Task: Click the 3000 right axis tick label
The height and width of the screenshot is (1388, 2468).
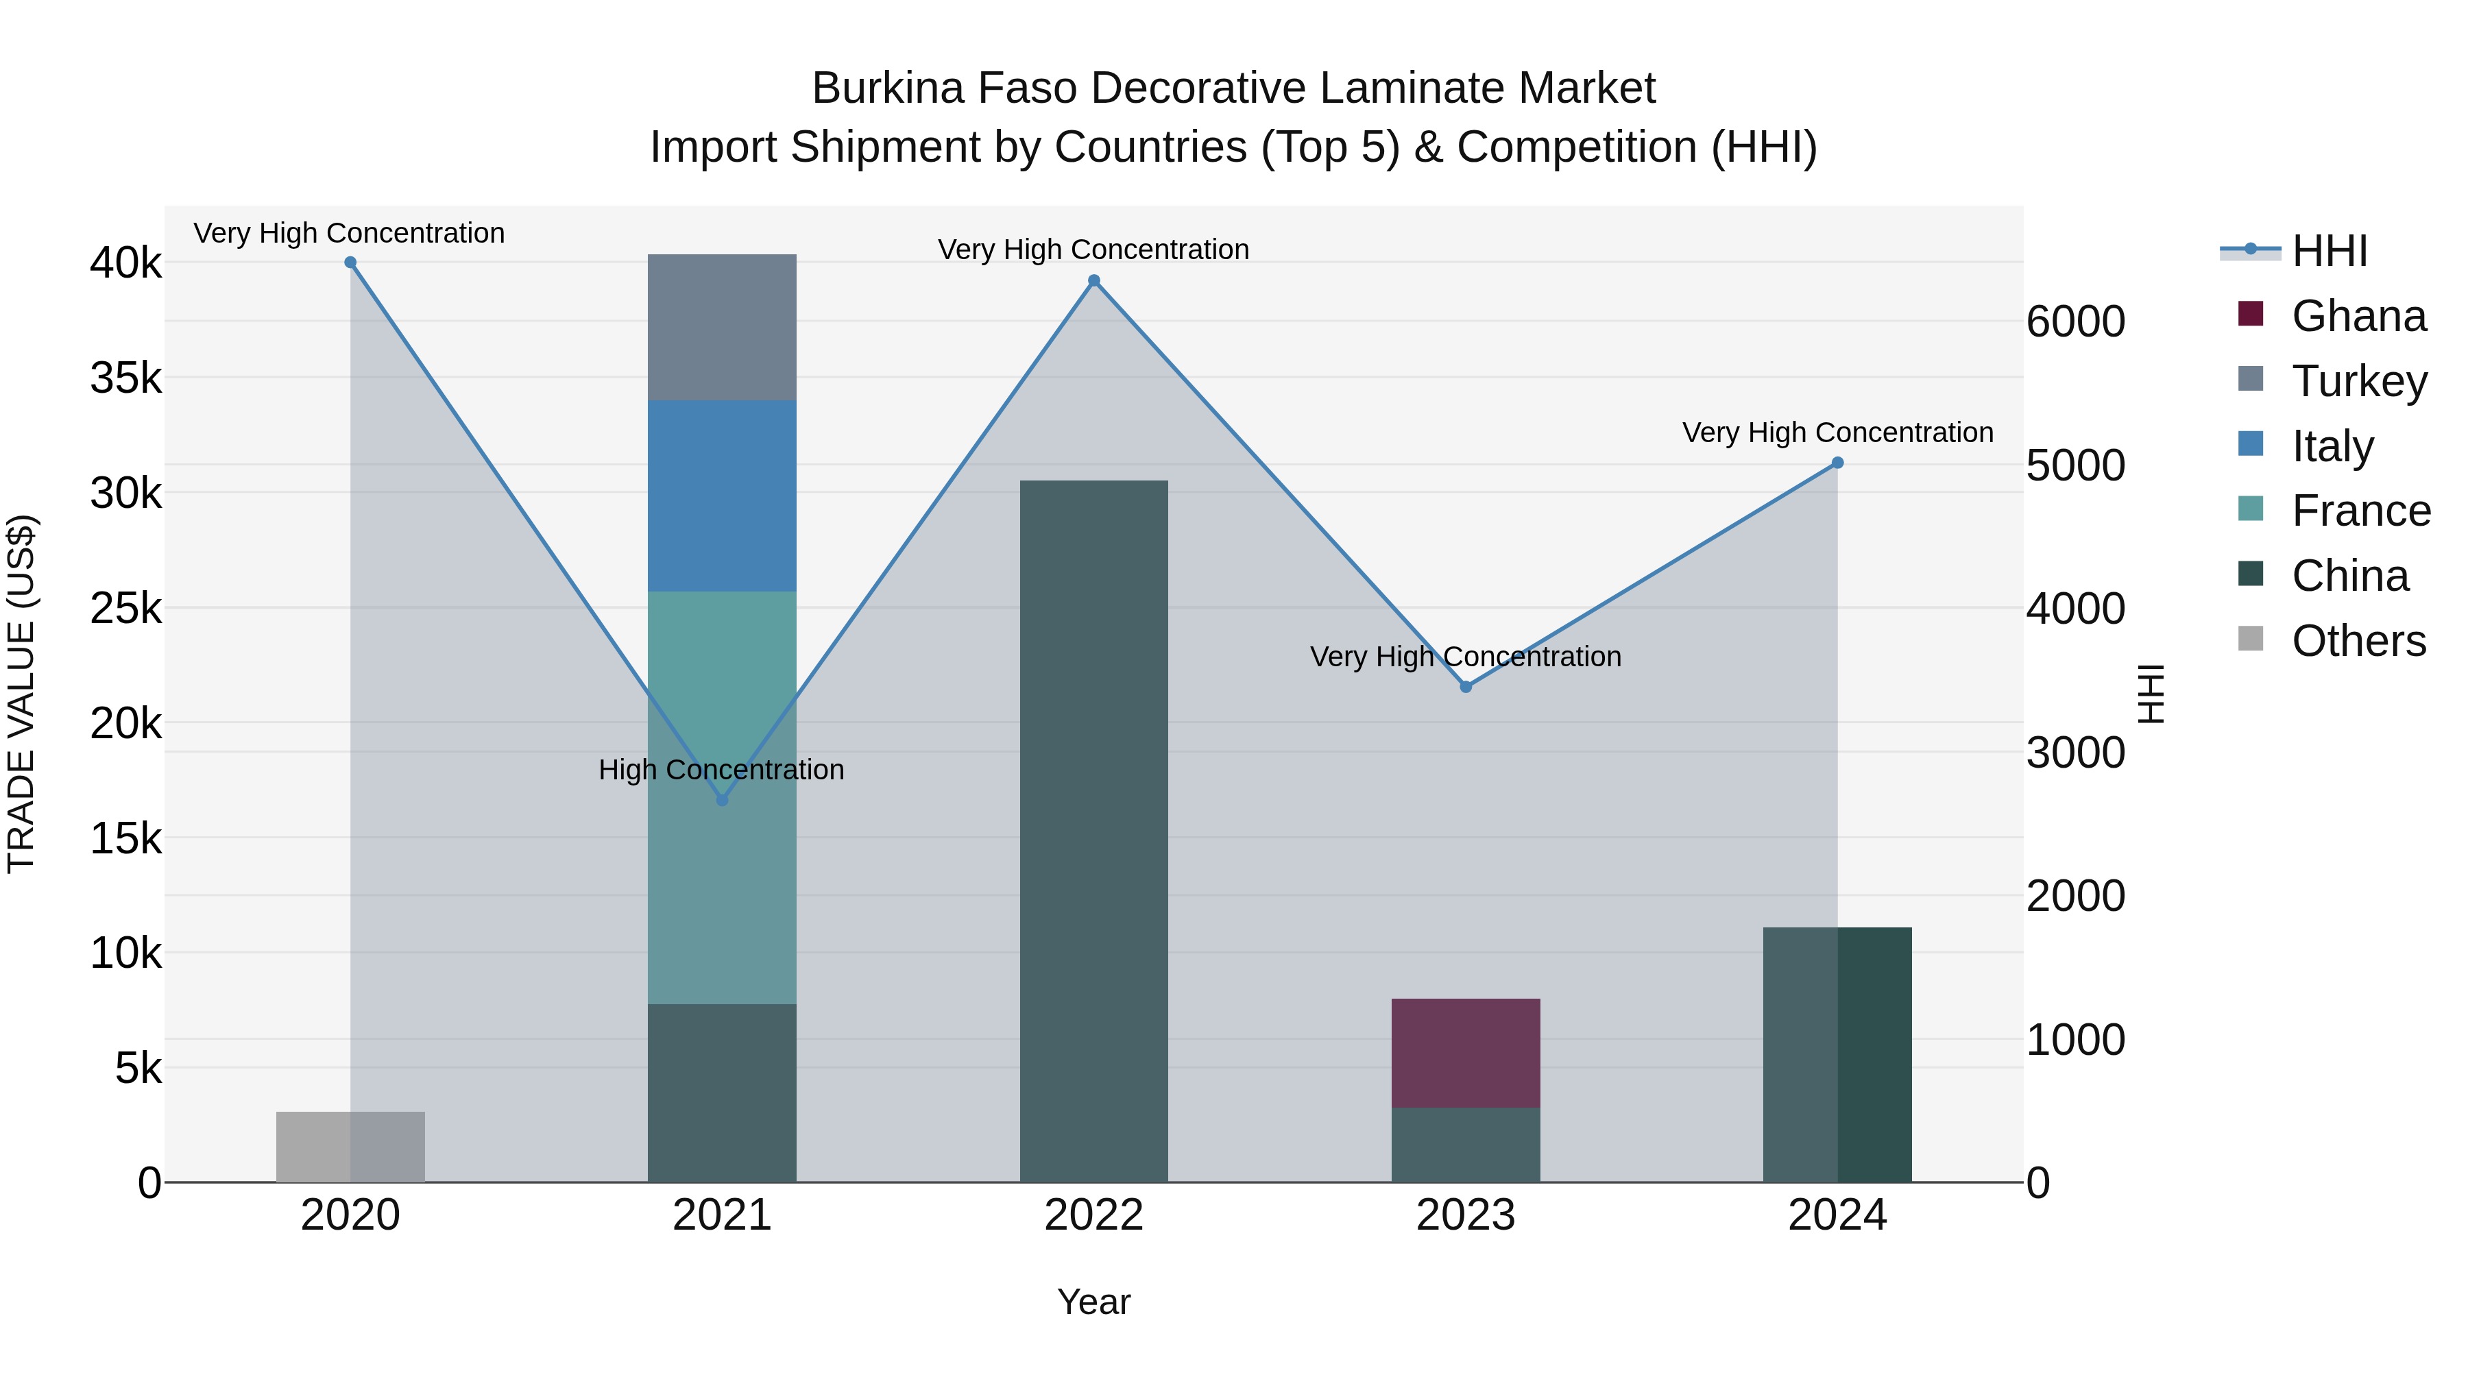Action: tap(2076, 752)
